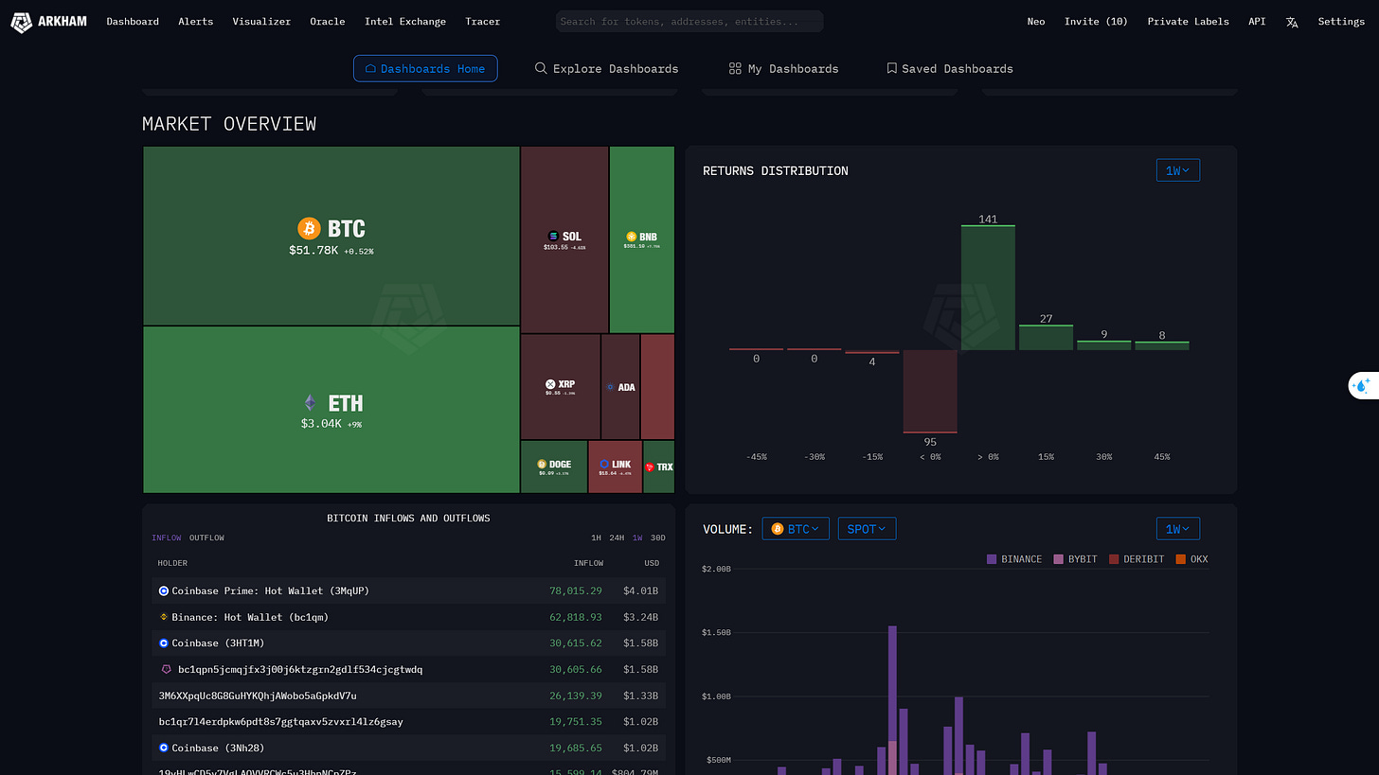This screenshot has width=1379, height=775.
Task: Click the floating water drop sparkle widget
Action: [x=1363, y=385]
